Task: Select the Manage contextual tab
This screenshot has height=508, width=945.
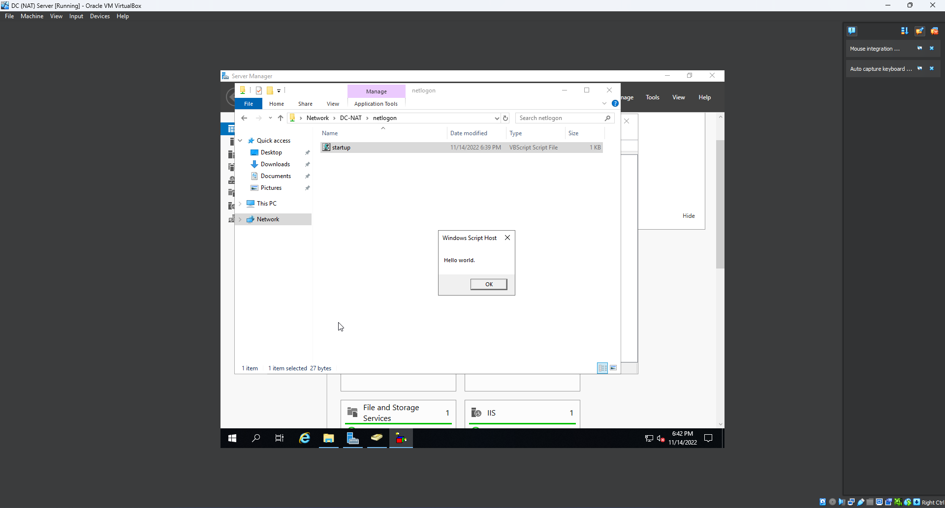Action: click(377, 91)
